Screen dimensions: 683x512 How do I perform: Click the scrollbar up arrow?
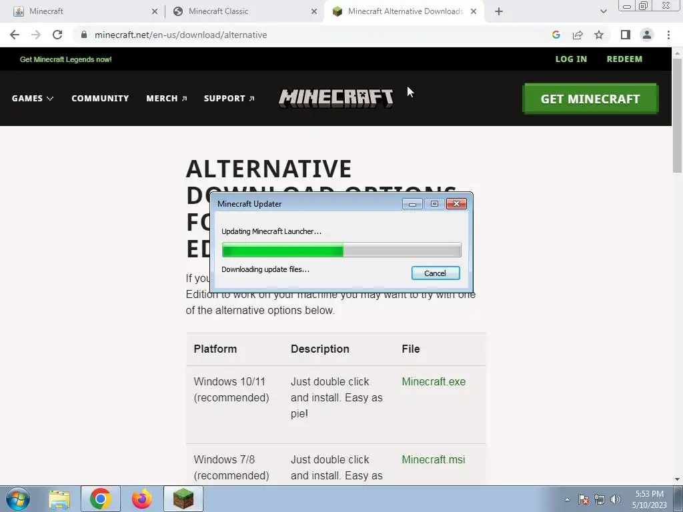tap(677, 53)
